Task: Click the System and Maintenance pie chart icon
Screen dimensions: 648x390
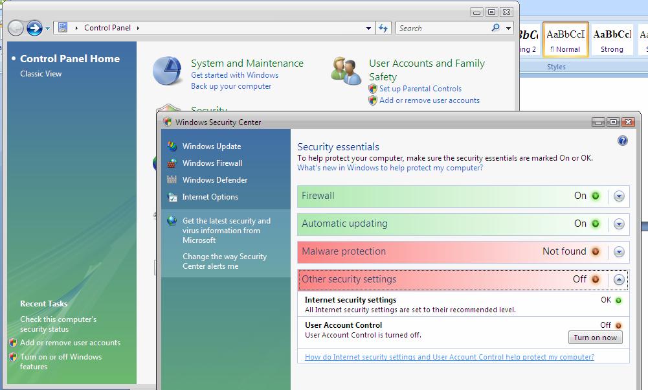Action: click(x=168, y=71)
